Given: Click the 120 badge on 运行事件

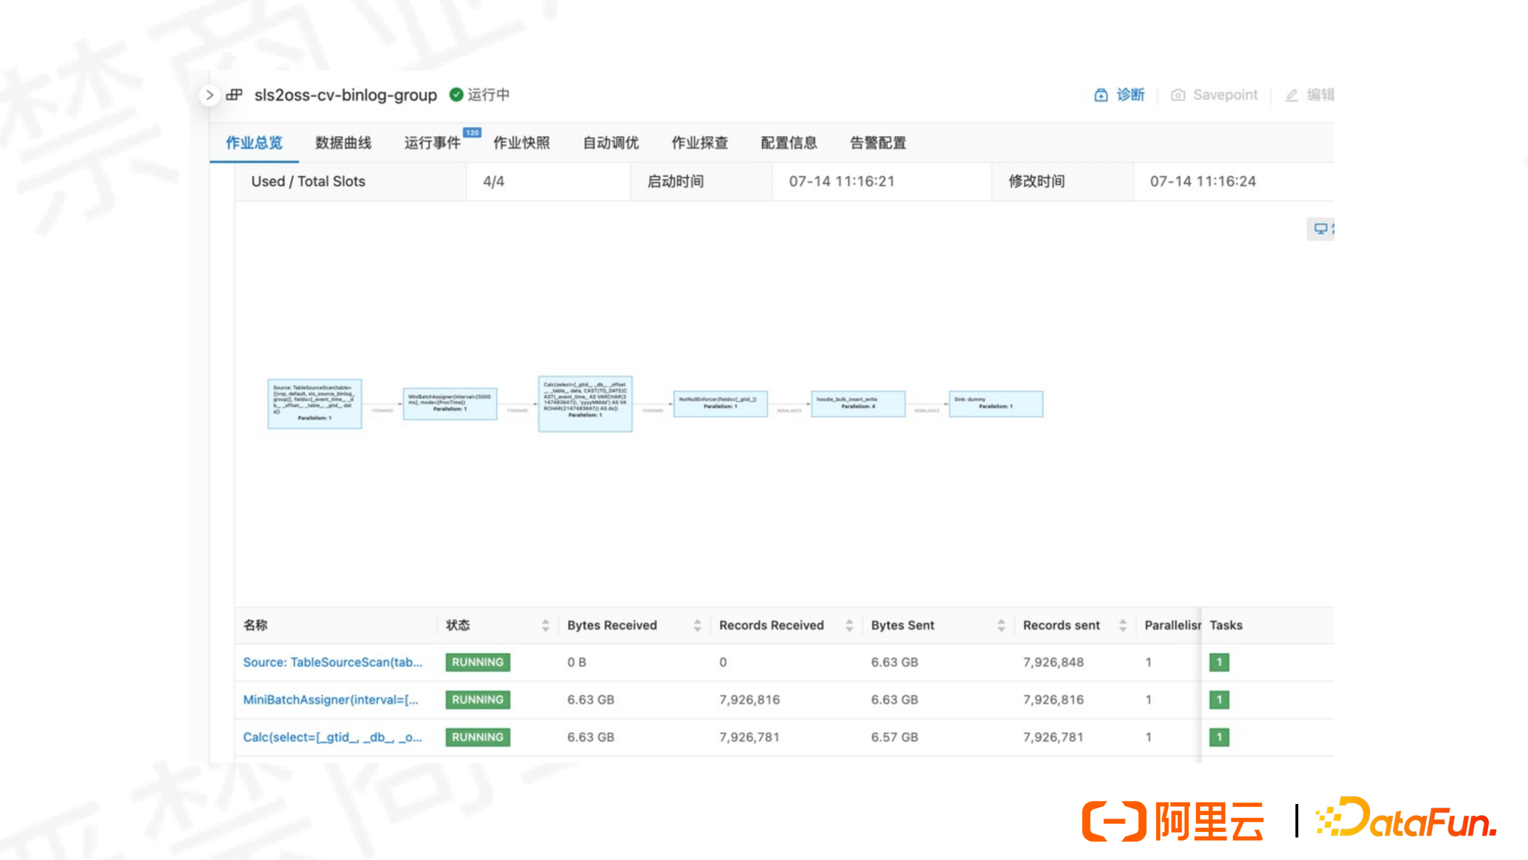Looking at the screenshot, I should tap(472, 133).
